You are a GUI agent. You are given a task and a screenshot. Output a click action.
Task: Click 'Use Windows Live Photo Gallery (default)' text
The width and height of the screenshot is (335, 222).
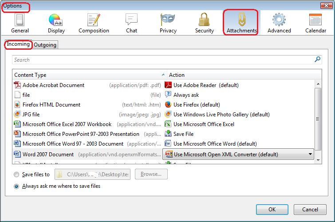[x=221, y=115]
